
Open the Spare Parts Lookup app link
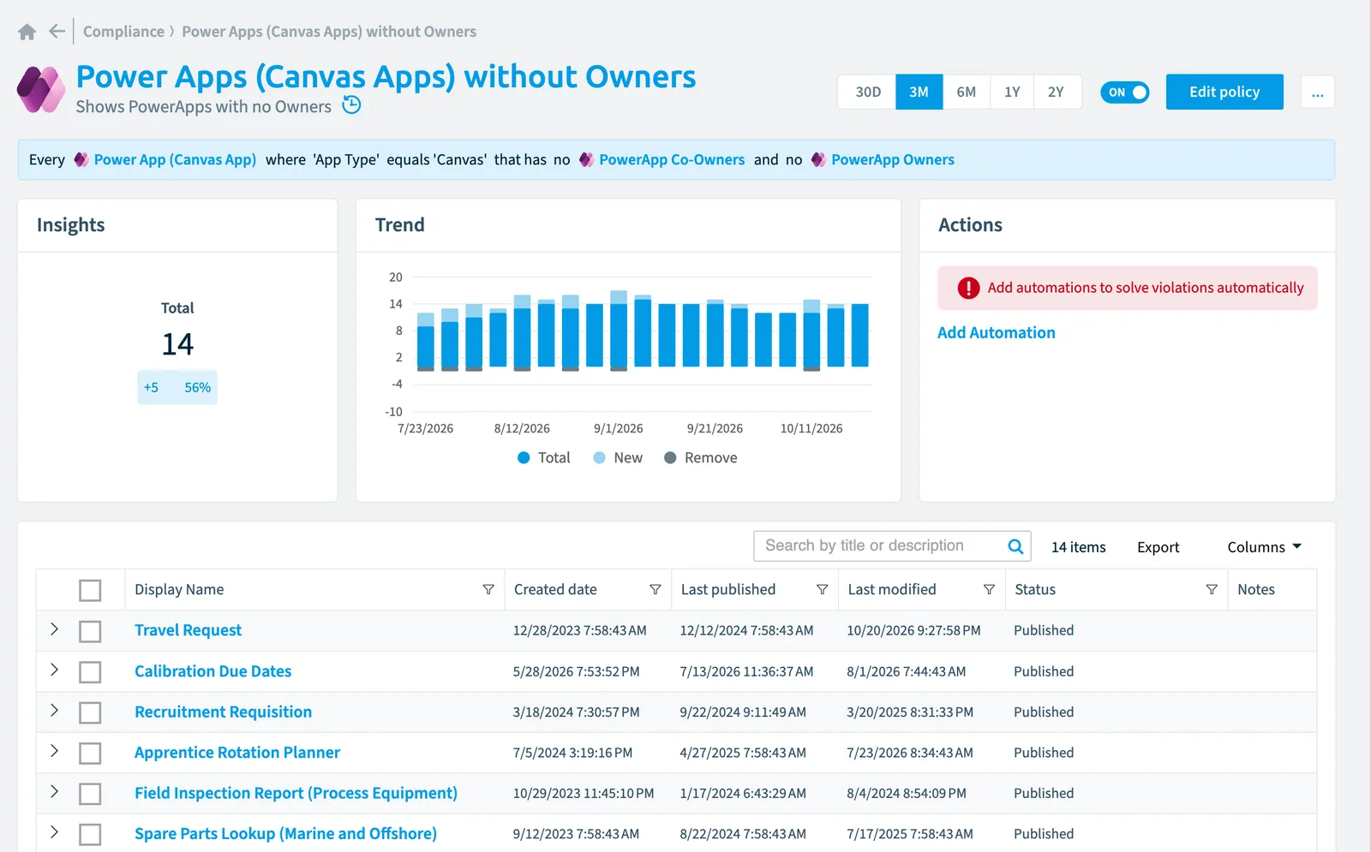(285, 833)
